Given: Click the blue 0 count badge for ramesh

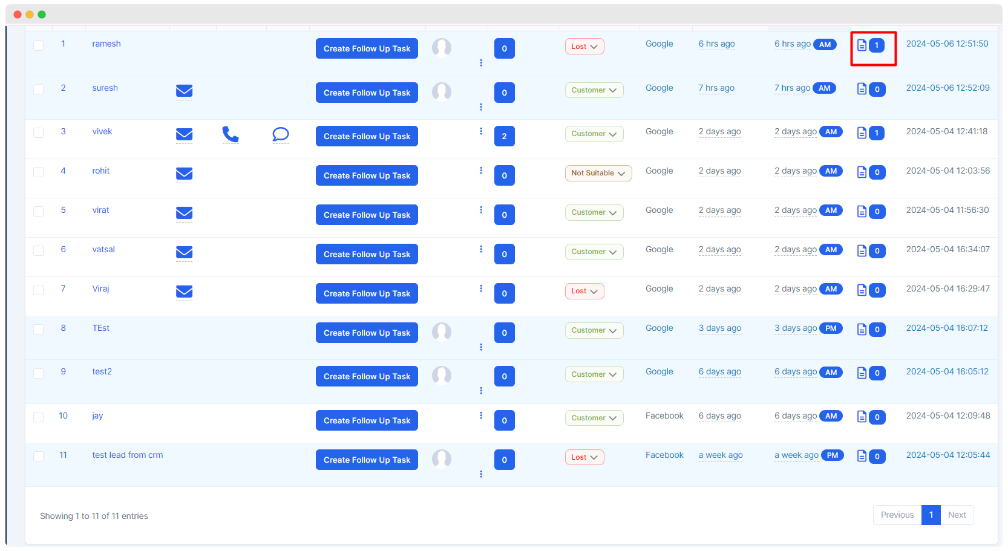Looking at the screenshot, I should click(x=505, y=48).
